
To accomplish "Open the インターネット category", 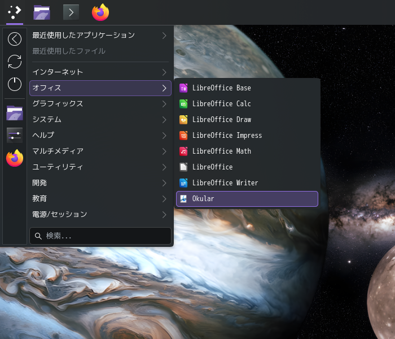I will [x=100, y=72].
